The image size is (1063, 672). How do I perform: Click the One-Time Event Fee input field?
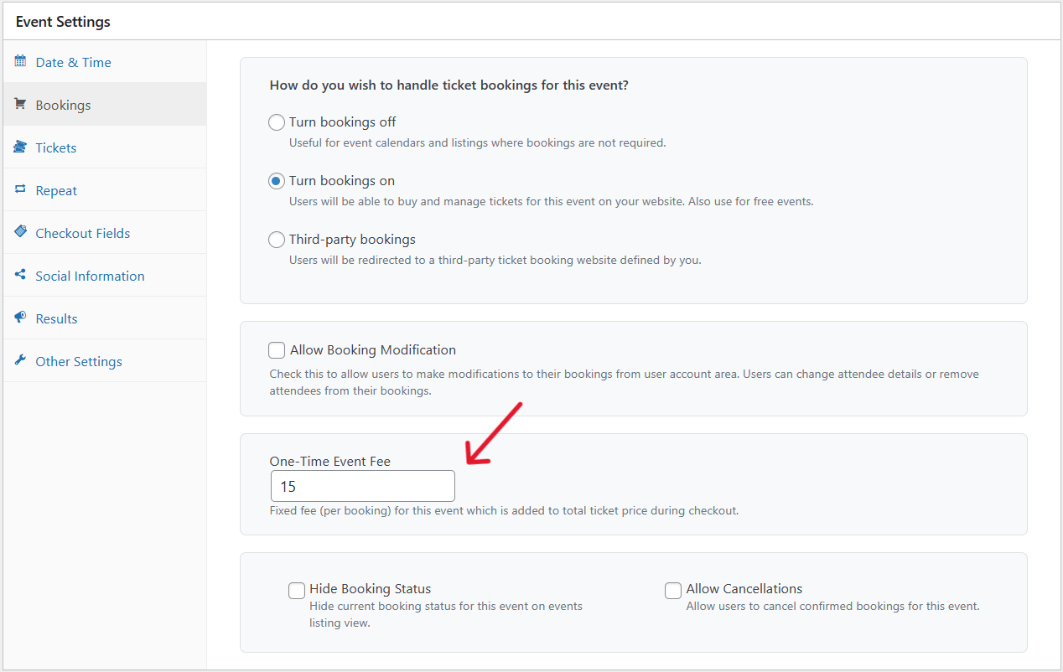[363, 486]
